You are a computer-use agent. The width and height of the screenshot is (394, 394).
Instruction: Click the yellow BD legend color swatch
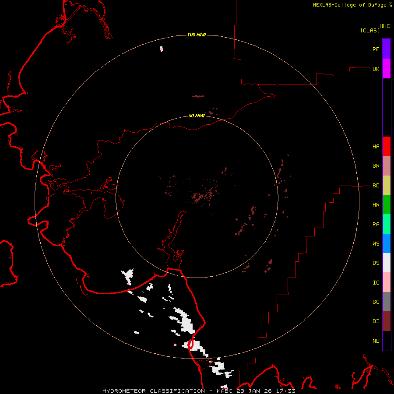(387, 186)
